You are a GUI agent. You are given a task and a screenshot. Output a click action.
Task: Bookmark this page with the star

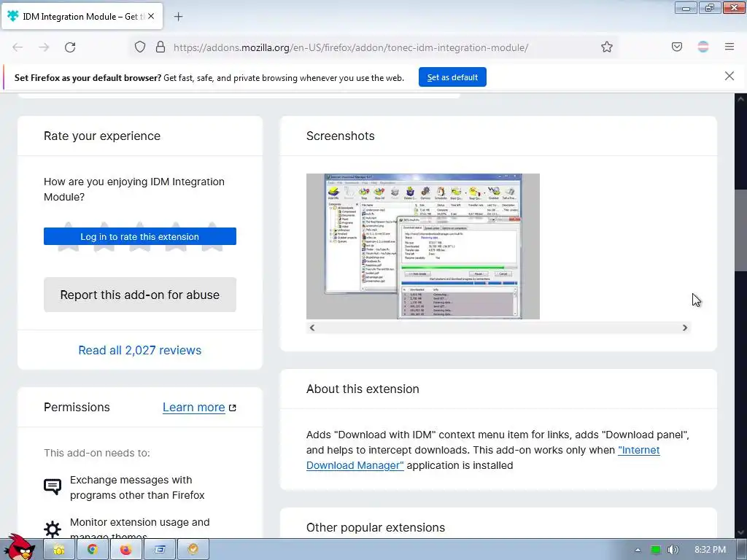pyautogui.click(x=606, y=47)
